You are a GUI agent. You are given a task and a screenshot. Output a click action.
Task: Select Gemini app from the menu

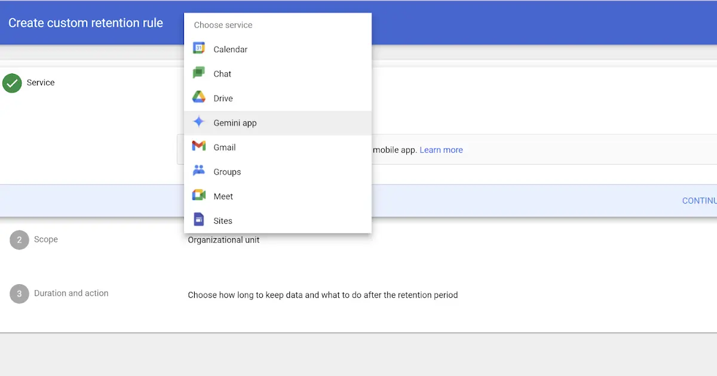[278, 122]
